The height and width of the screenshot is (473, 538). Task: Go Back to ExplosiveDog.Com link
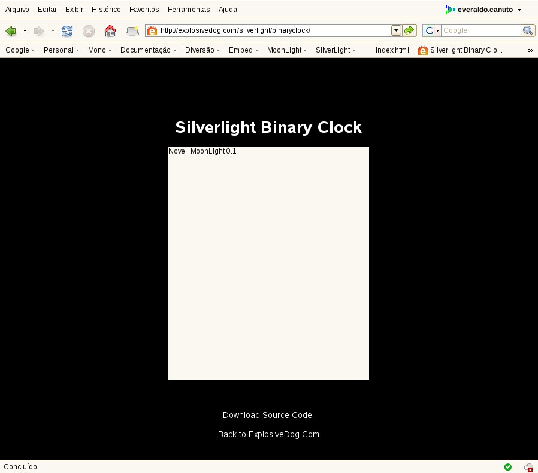tap(268, 434)
